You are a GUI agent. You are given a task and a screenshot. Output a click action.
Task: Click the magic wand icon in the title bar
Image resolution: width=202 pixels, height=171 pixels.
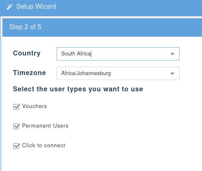10,7
